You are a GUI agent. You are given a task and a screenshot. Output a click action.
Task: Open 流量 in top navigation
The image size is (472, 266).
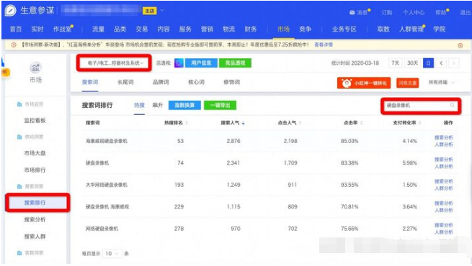pyautogui.click(x=98, y=29)
